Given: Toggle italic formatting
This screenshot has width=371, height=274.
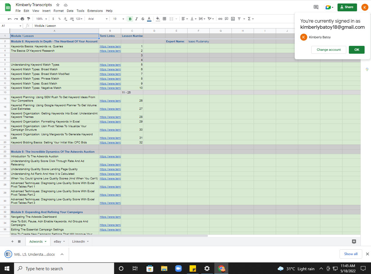Looking at the screenshot, I should 136,19.
